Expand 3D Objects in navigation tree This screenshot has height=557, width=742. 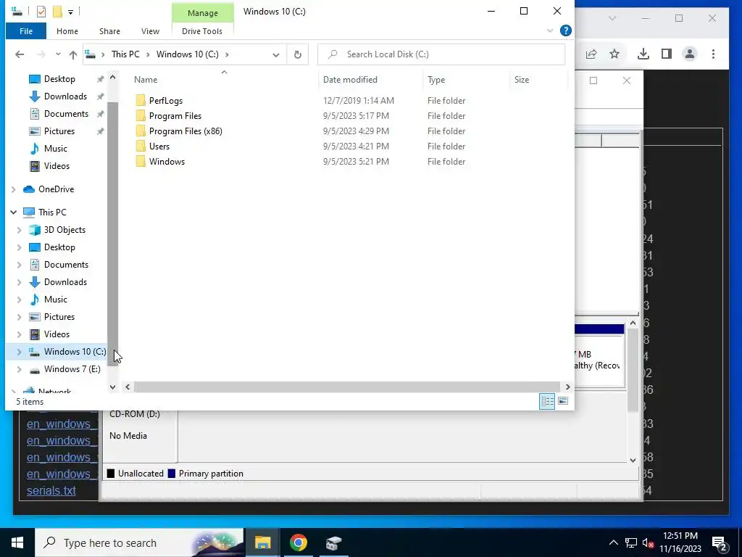pyautogui.click(x=19, y=230)
